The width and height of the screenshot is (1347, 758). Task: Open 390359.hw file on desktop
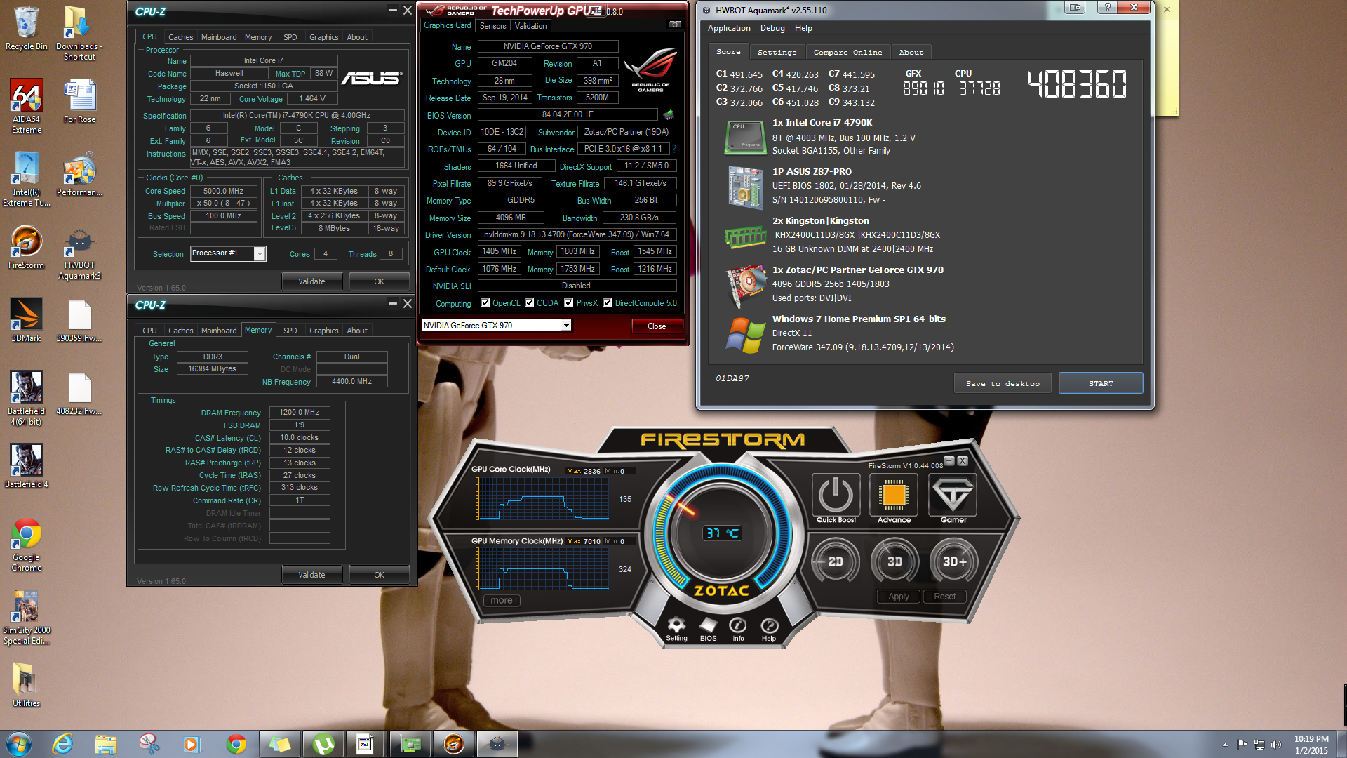tap(79, 320)
